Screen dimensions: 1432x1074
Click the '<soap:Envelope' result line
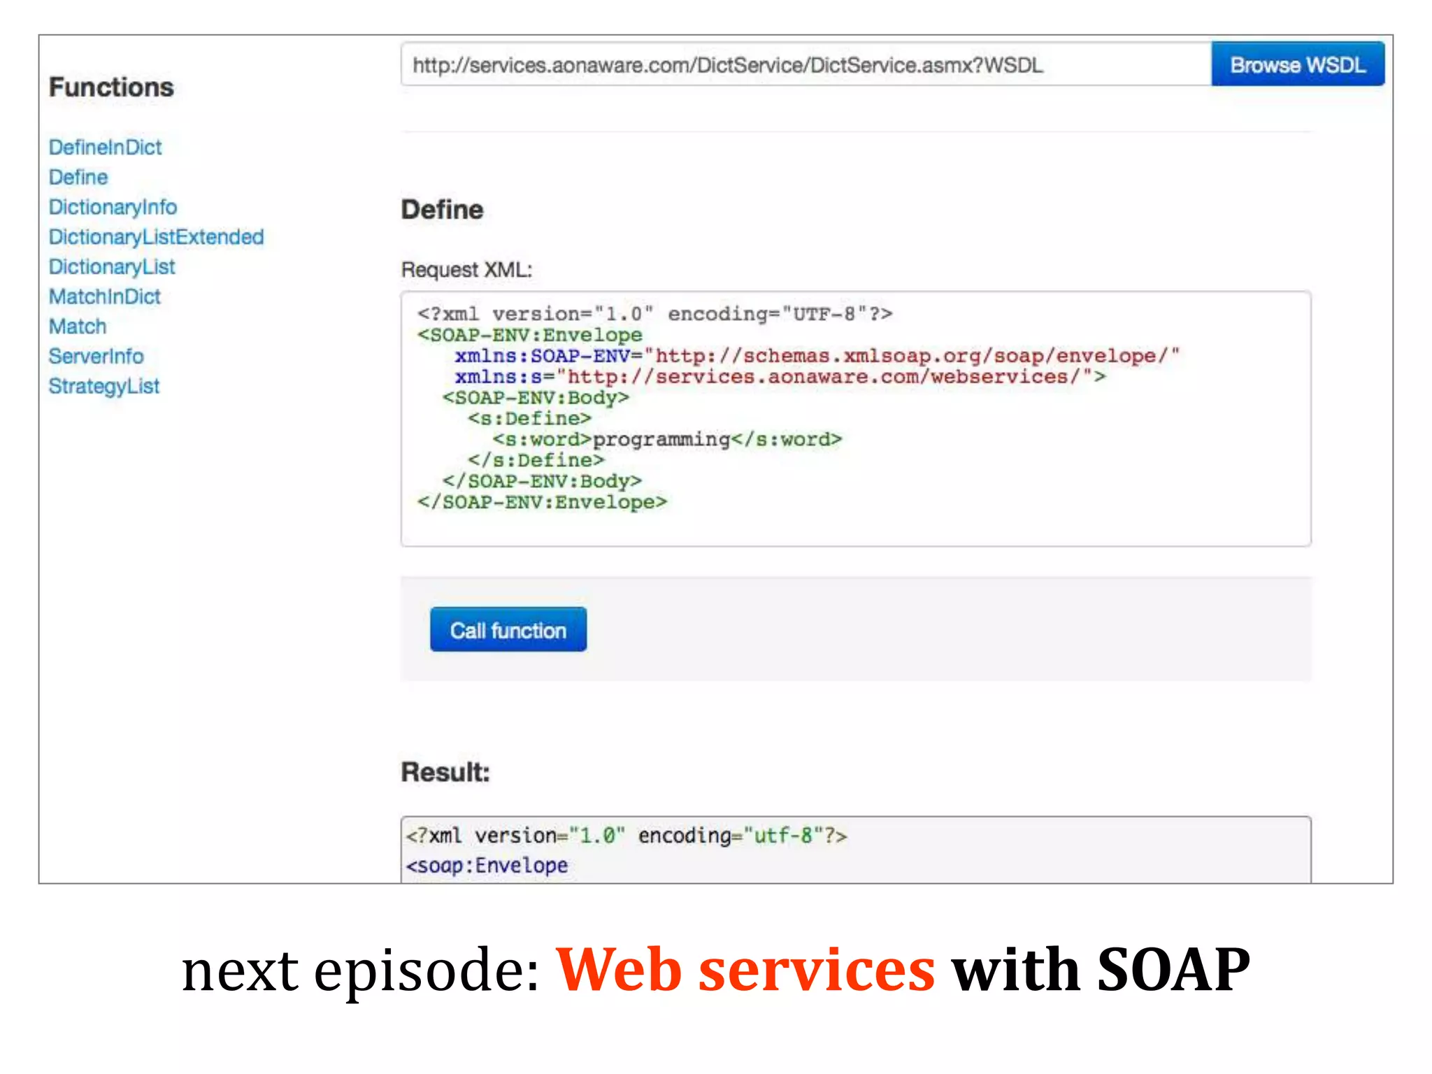pos(487,866)
